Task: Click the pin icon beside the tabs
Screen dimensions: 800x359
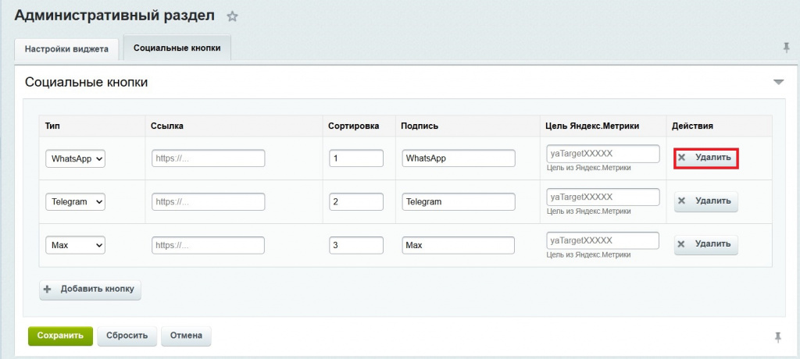Action: tap(786, 48)
